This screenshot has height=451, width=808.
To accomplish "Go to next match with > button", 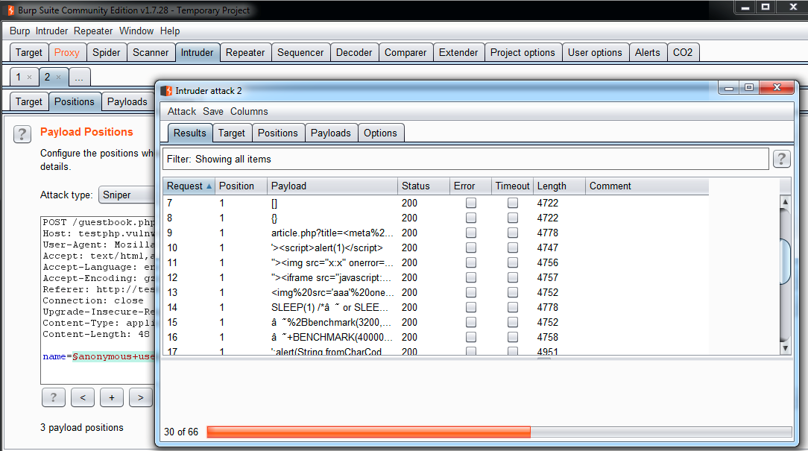I will click(x=141, y=397).
